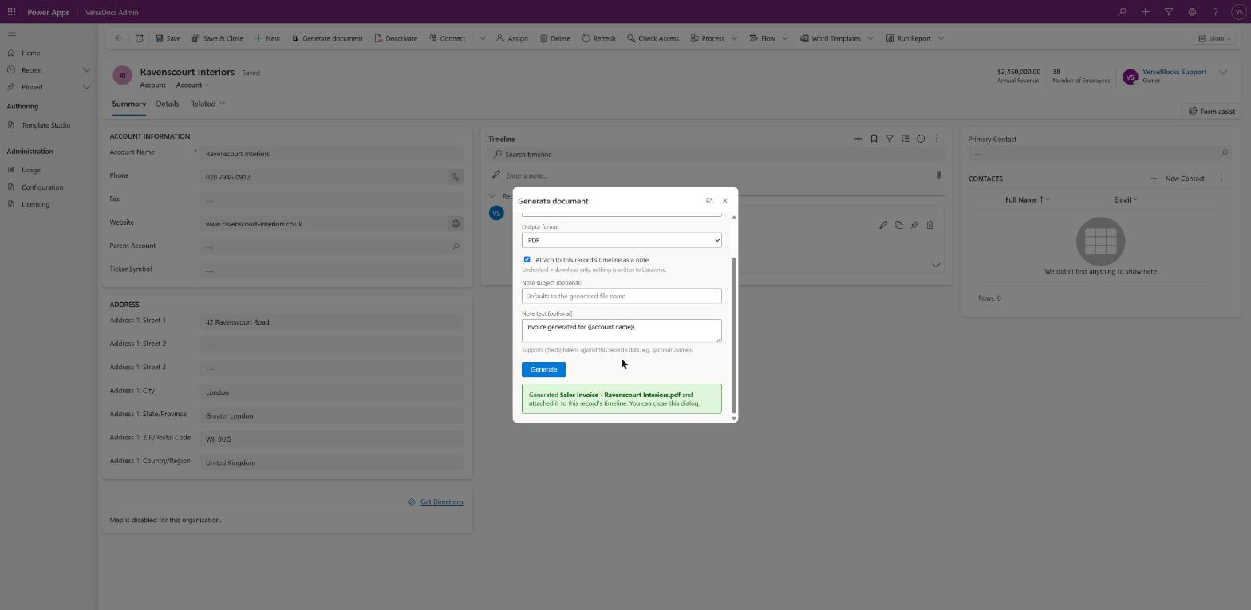Image resolution: width=1251 pixels, height=610 pixels.
Task: Expand the record header chevron near Owner
Action: (1223, 73)
